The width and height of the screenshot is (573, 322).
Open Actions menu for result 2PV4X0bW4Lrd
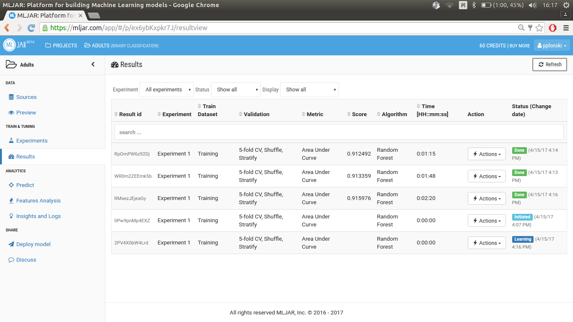click(x=487, y=243)
